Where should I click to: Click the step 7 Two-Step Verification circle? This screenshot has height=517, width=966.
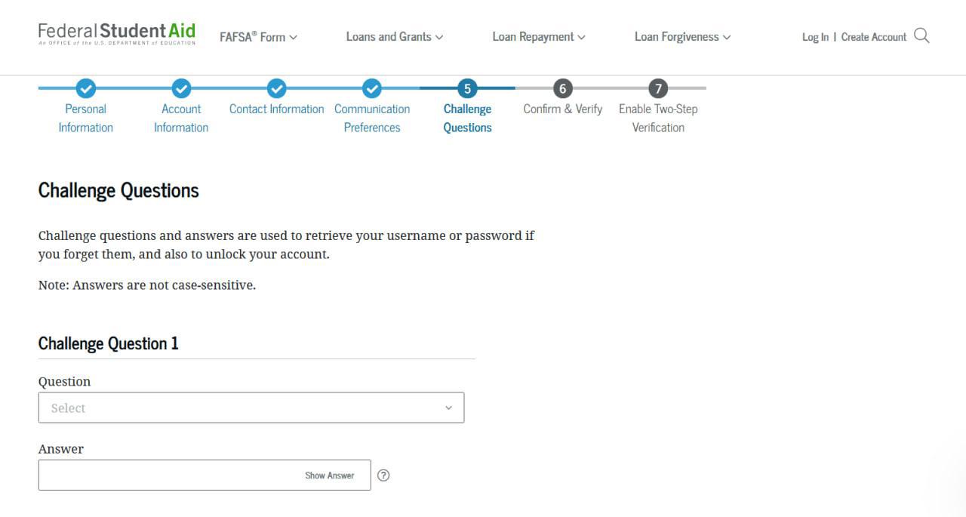click(658, 88)
